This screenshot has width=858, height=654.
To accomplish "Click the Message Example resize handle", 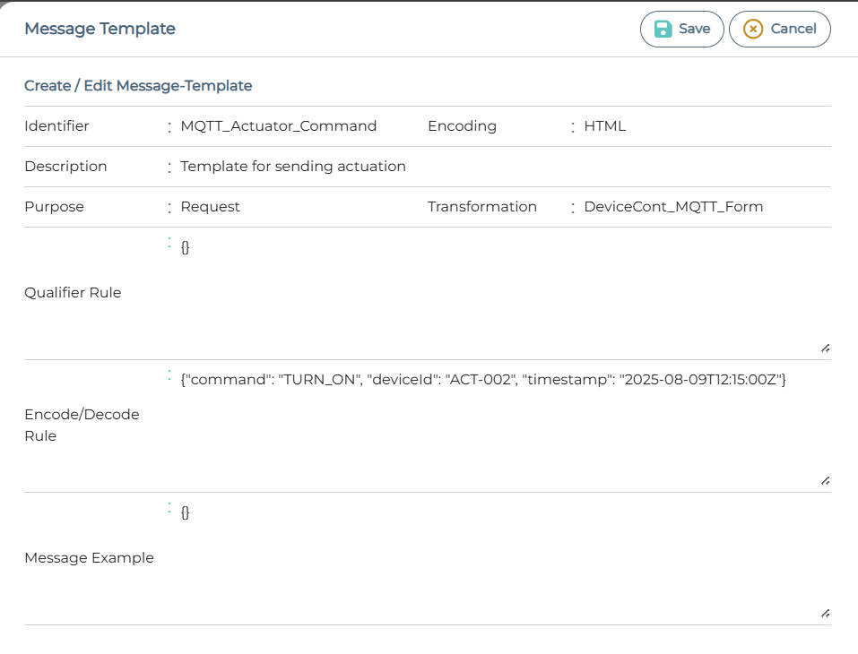I will coord(824,613).
